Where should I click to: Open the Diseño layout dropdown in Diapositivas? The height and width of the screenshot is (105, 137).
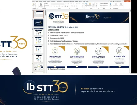pos(46,3)
